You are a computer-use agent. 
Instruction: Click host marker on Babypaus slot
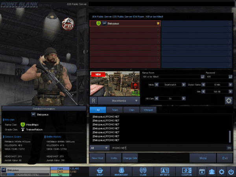[158, 23]
